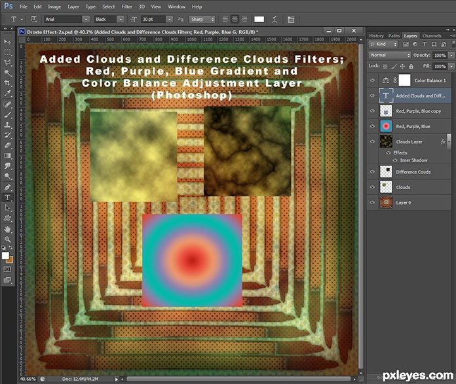Select the Dodge tool

pos(7,177)
